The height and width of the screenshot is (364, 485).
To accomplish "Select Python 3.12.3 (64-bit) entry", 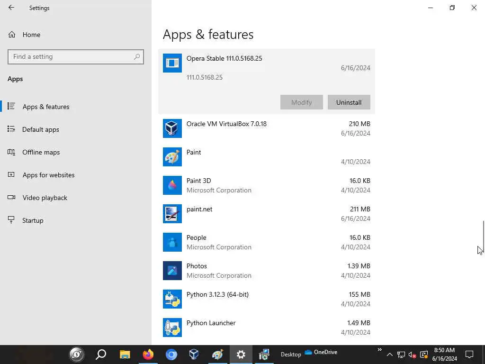I will tap(267, 300).
